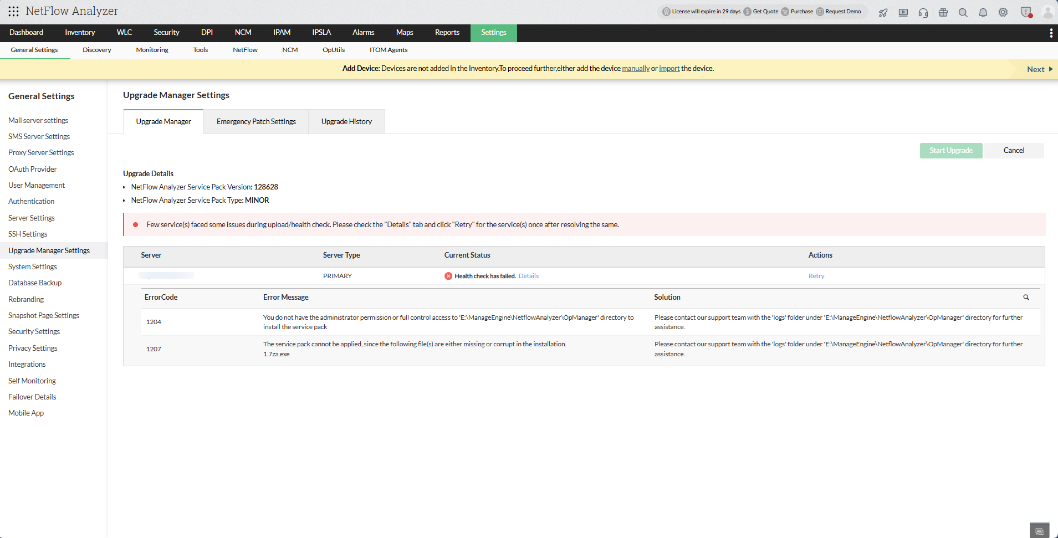
Task: Open the ITOM Agents sub-tab
Action: pyautogui.click(x=389, y=50)
